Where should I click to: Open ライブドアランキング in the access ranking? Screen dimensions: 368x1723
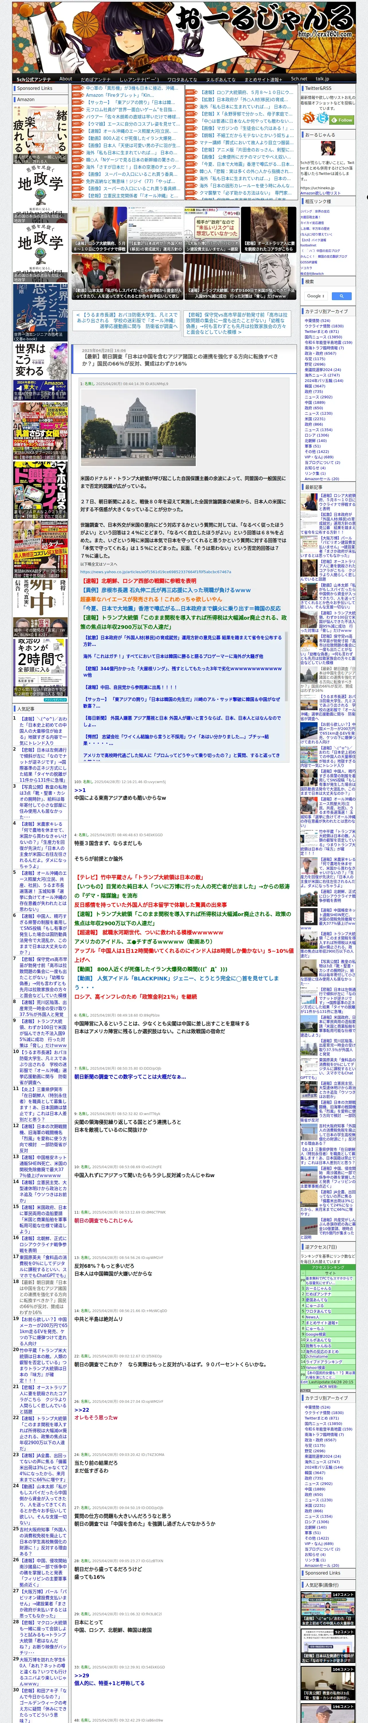pyautogui.click(x=324, y=1362)
